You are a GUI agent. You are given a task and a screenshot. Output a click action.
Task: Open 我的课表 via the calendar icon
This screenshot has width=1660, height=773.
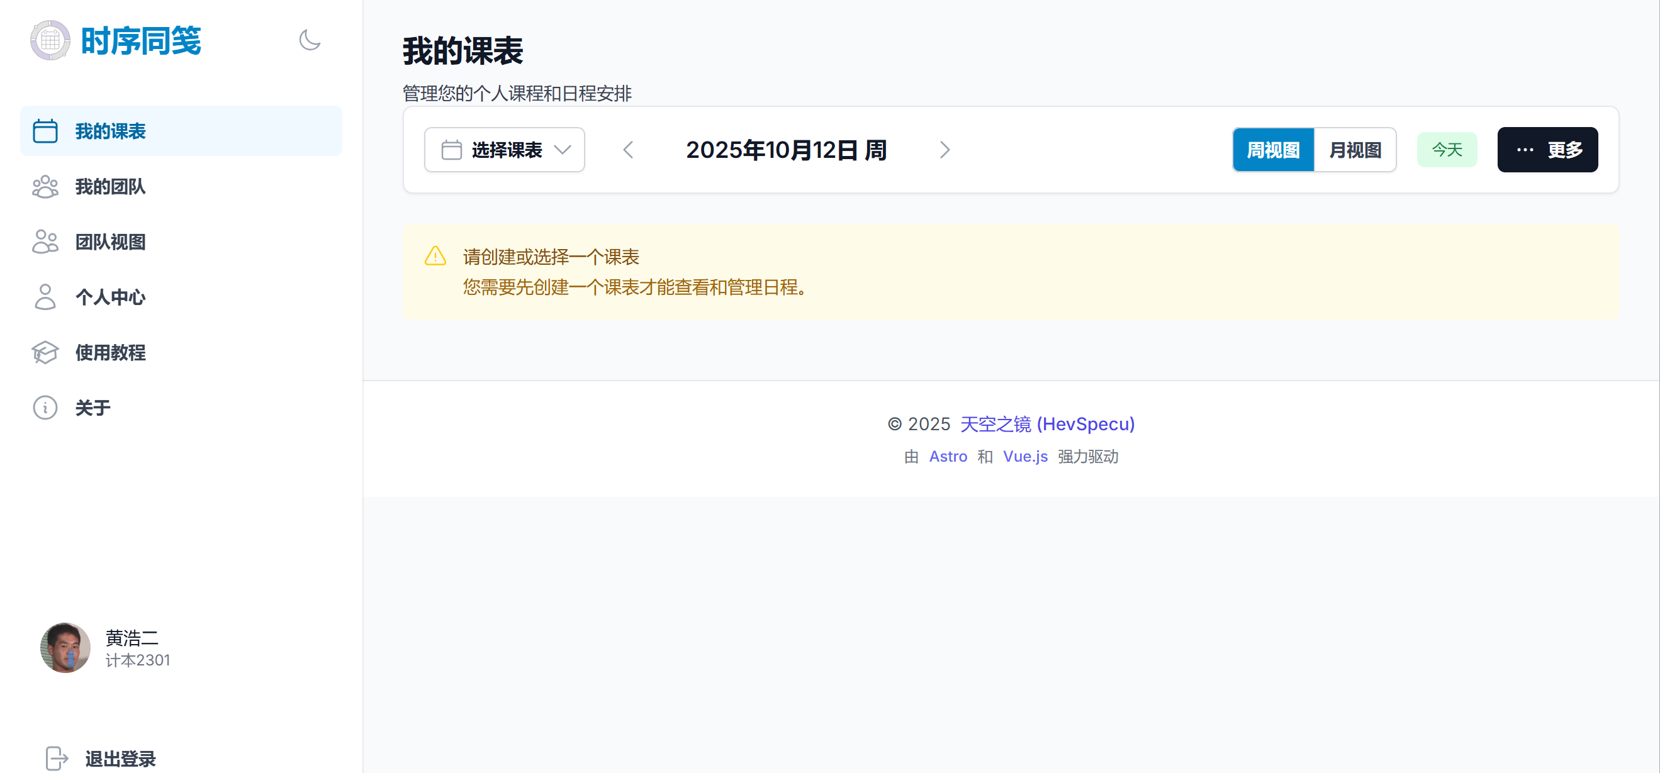point(45,131)
